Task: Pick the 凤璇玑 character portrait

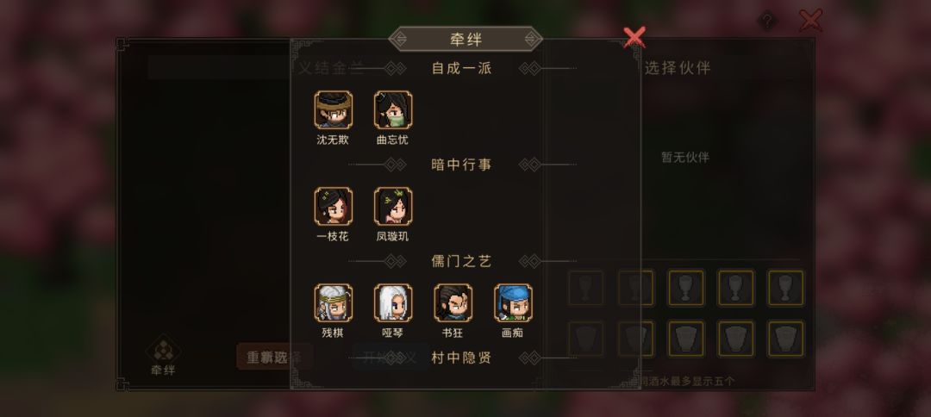Action: 393,207
